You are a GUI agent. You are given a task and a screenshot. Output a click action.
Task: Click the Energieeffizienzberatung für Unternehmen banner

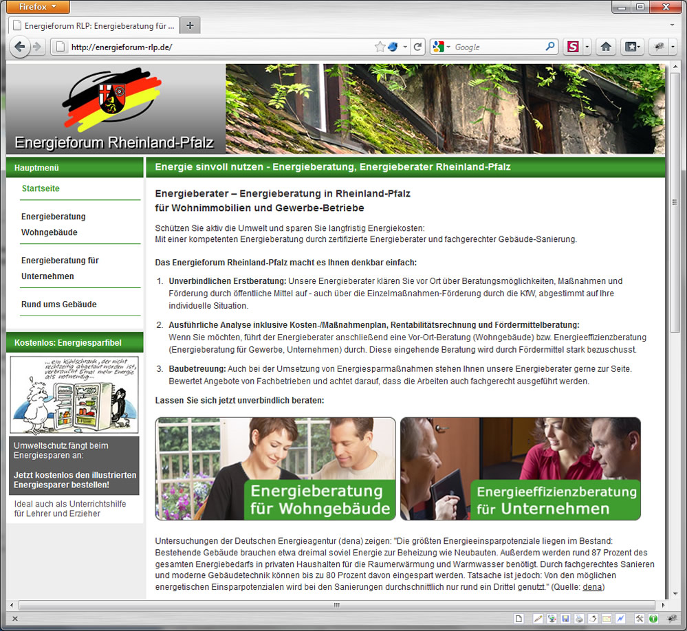click(520, 469)
